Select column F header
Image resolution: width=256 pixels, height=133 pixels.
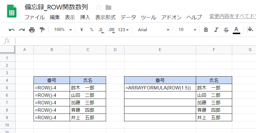(x=214, y=50)
